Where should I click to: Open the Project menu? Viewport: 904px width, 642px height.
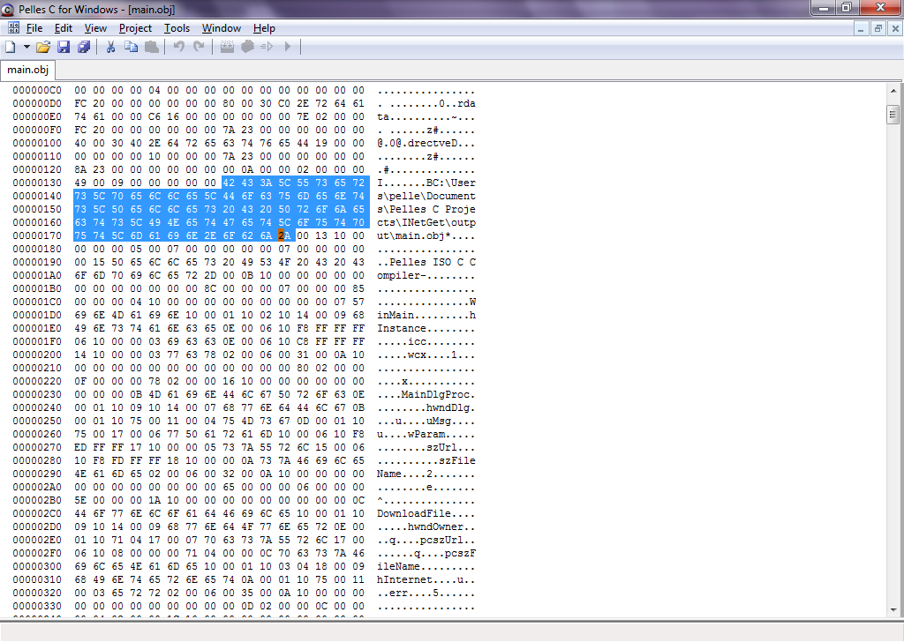coord(135,28)
